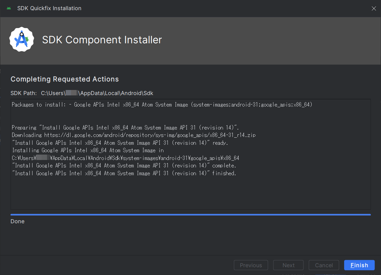This screenshot has width=381, height=275.
Task: Close the SDK Quickfix Installation window
Action: (374, 8)
